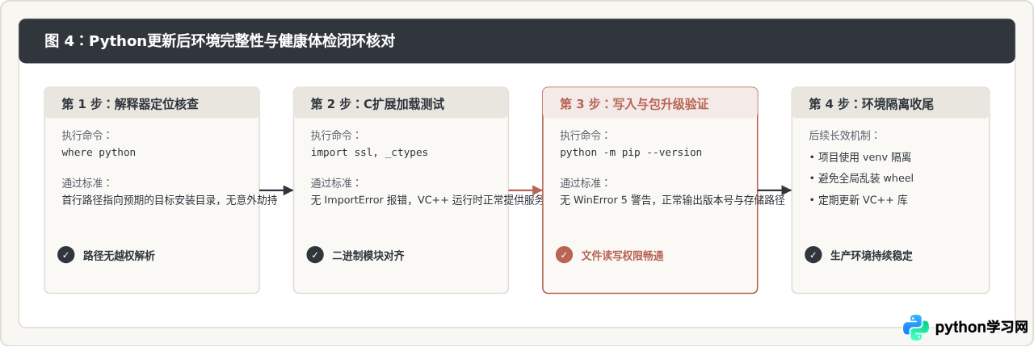
Task: Click 通过标准： label in step 2 card
Action: pos(336,183)
